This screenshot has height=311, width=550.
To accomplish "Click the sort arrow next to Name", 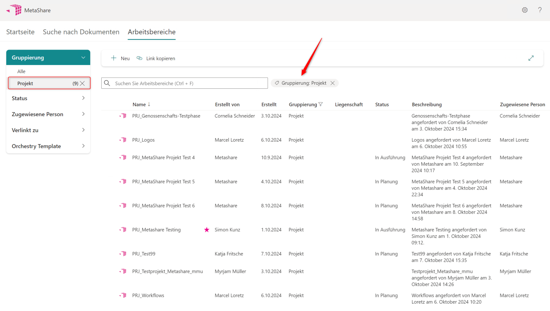I will 149,104.
